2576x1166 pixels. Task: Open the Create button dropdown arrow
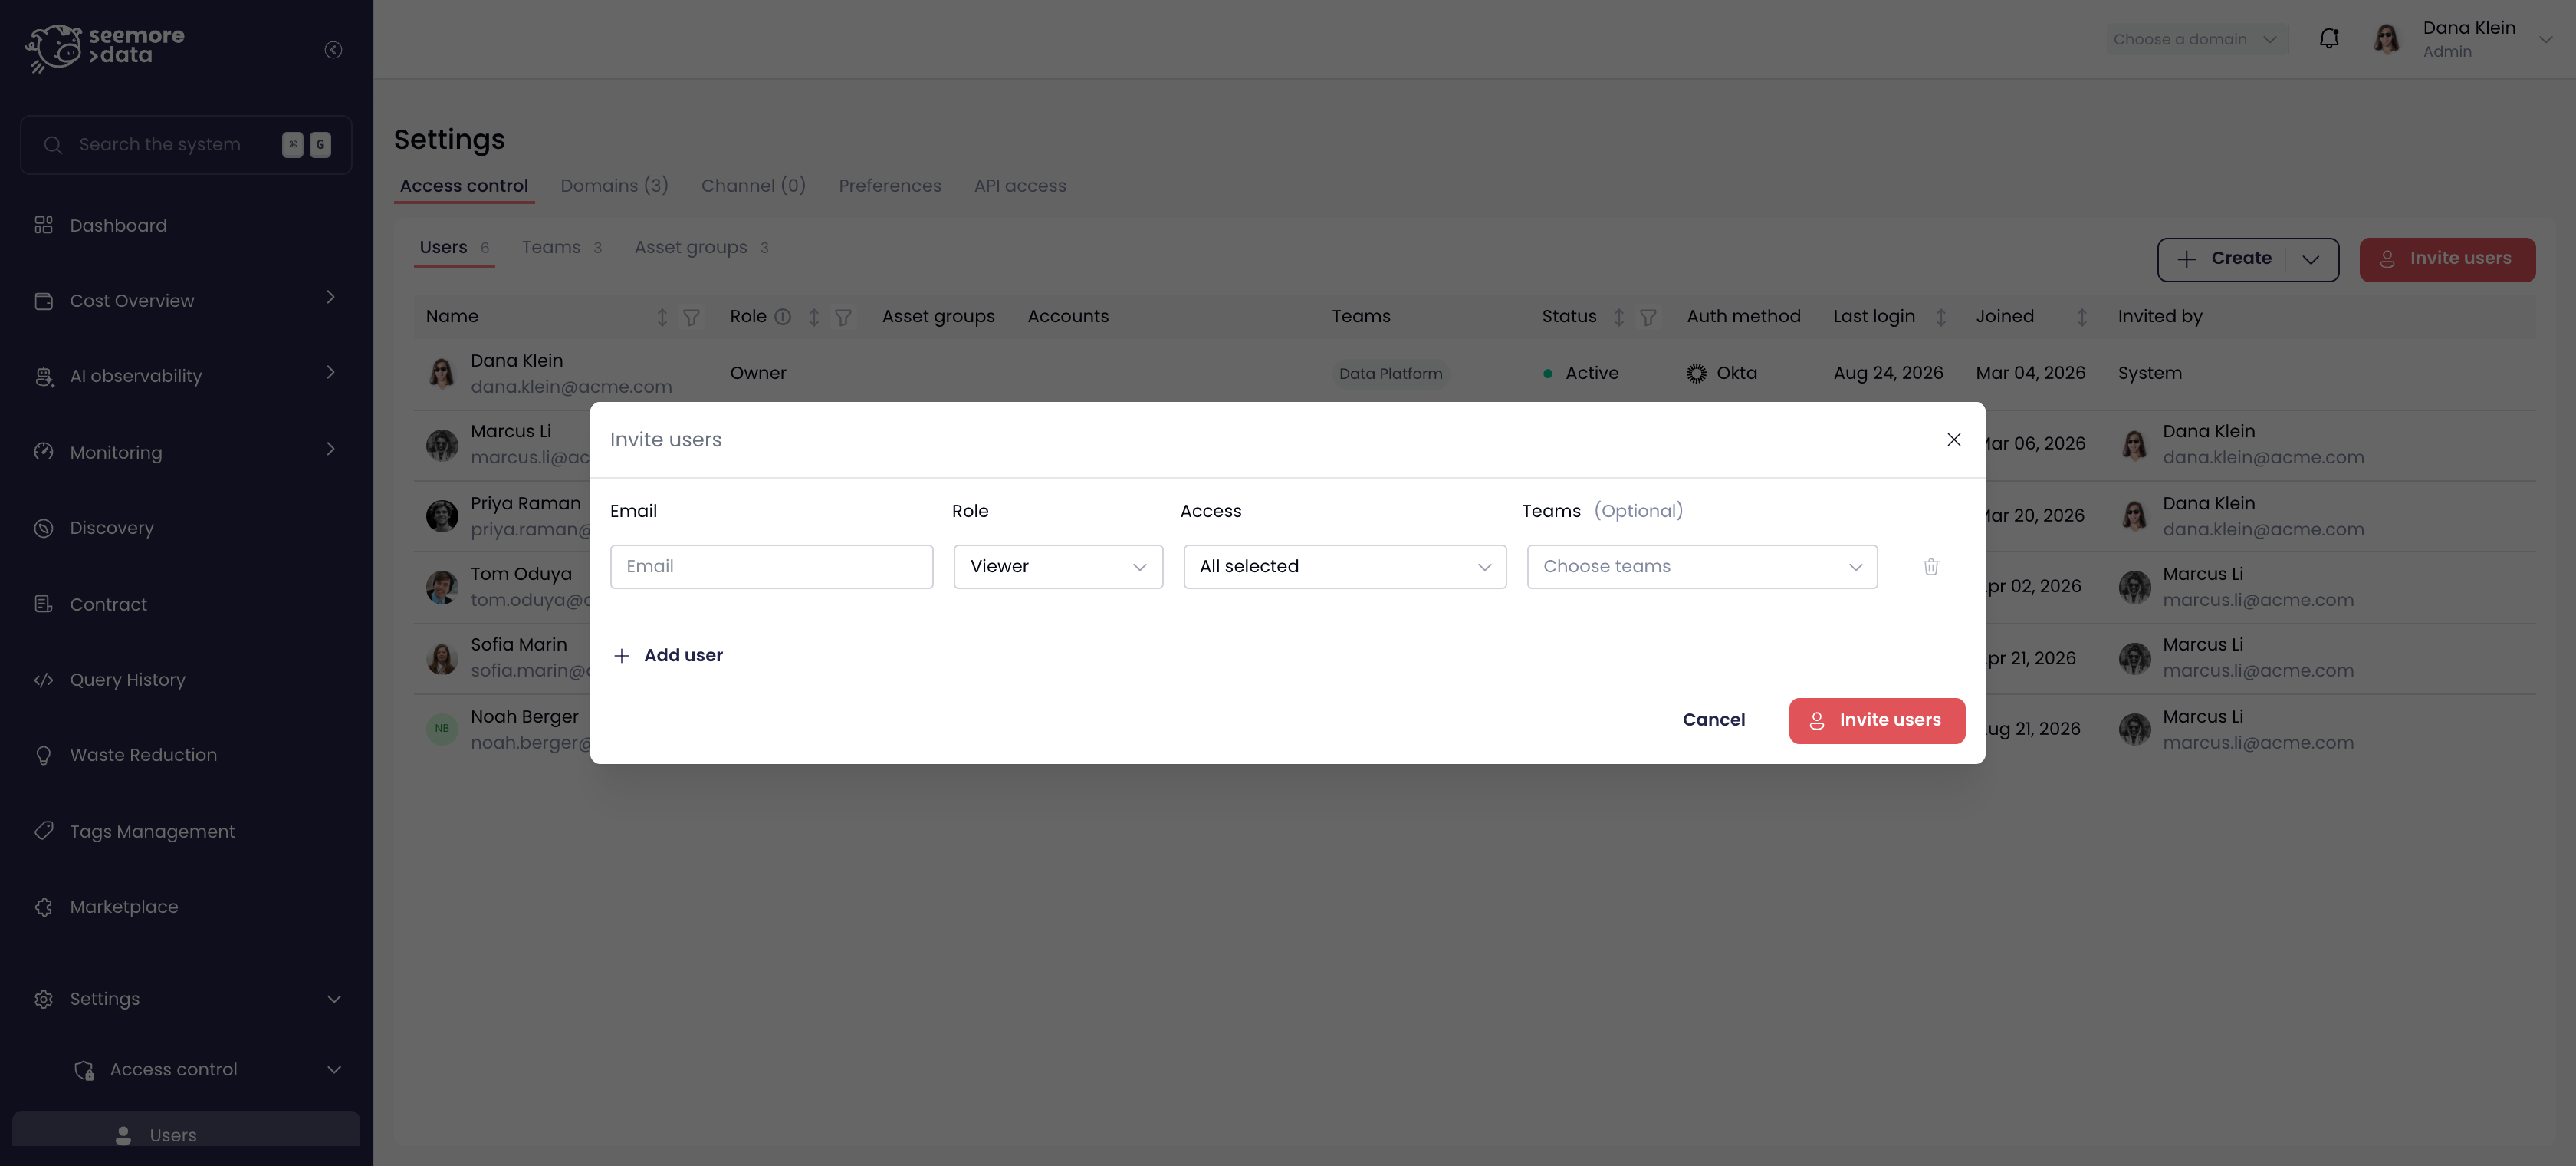coord(2311,259)
